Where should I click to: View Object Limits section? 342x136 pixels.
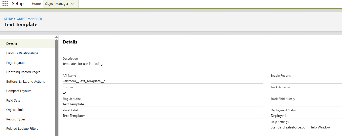coord(16,110)
